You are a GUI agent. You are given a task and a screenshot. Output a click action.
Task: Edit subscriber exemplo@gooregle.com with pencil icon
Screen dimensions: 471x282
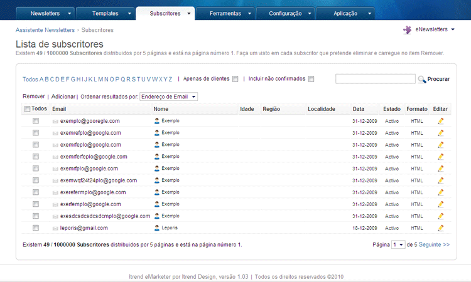pos(440,121)
